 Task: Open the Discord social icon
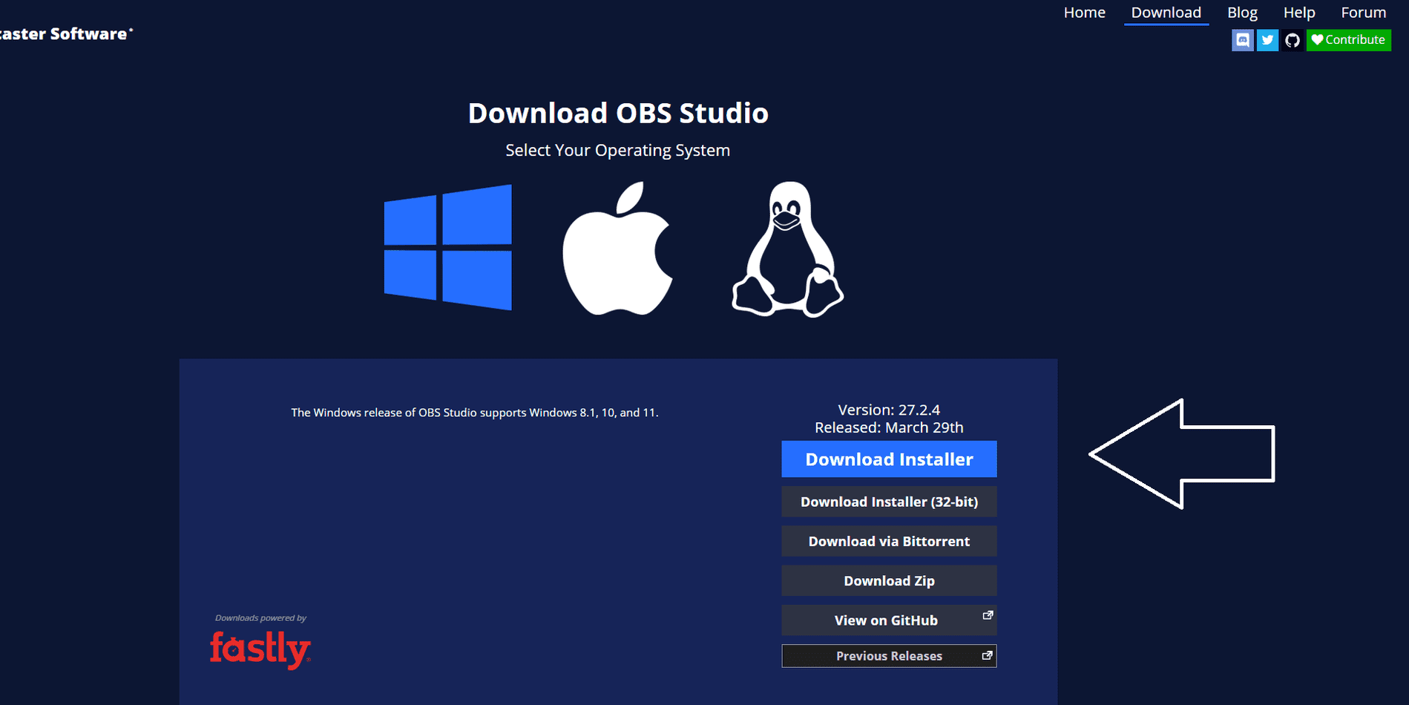[1243, 40]
